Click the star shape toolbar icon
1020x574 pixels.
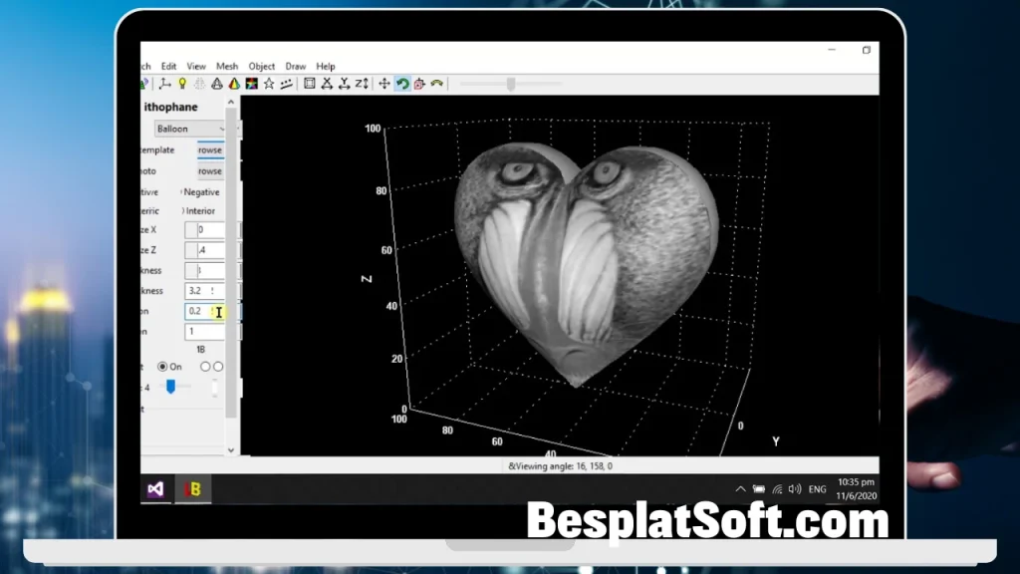(x=269, y=84)
